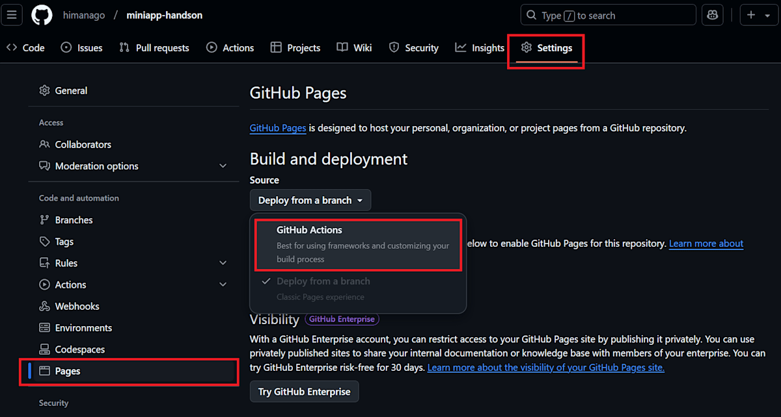Click the Insights tab graph icon
Screen dimensions: 781x417
point(461,47)
